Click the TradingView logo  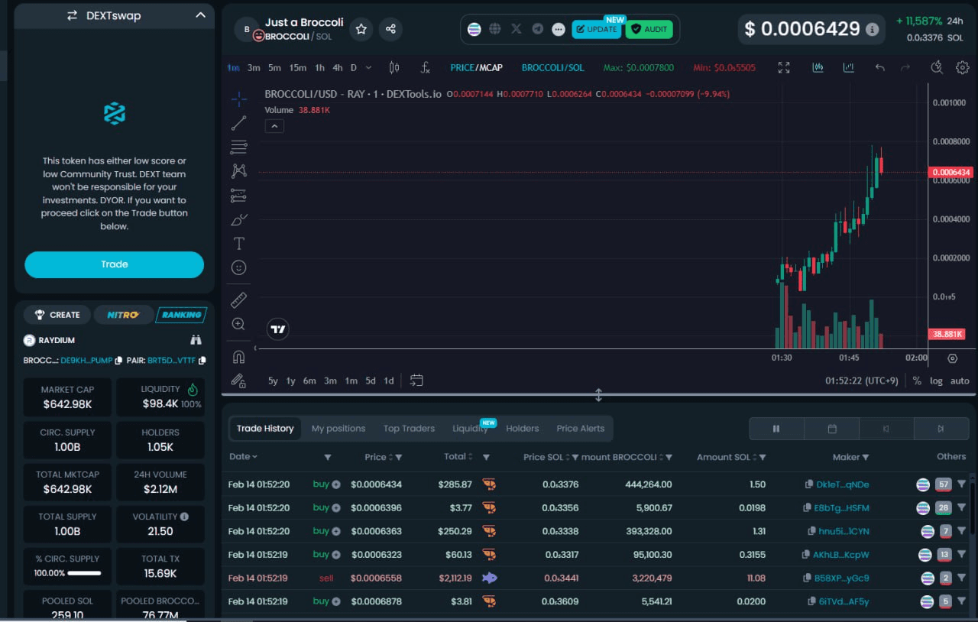[x=278, y=329]
